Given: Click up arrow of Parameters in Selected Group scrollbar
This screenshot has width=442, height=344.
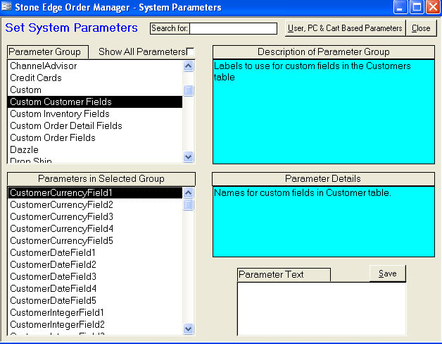Looking at the screenshot, I should click(x=189, y=193).
